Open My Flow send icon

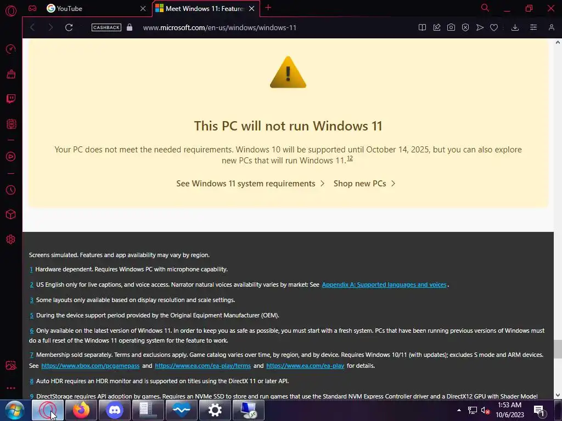[x=480, y=27]
